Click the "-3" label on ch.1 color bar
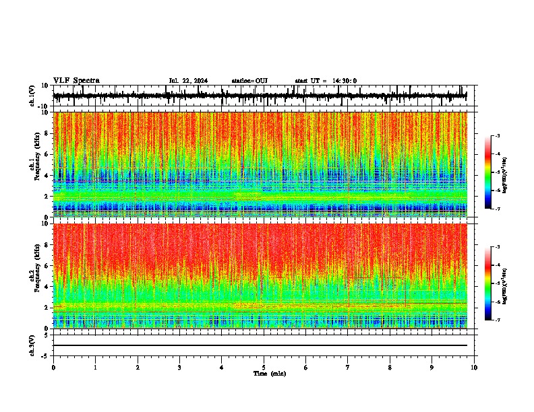The height and width of the screenshot is (412, 534). click(498, 135)
